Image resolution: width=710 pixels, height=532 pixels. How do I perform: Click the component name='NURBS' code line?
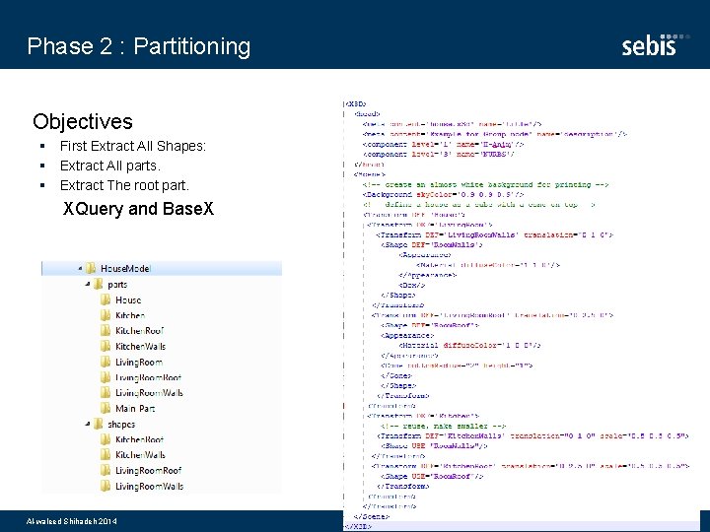[439, 155]
